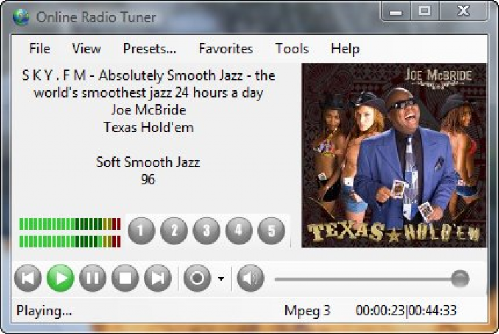The image size is (499, 334).
Task: Switch to preset station 3
Action: click(206, 231)
